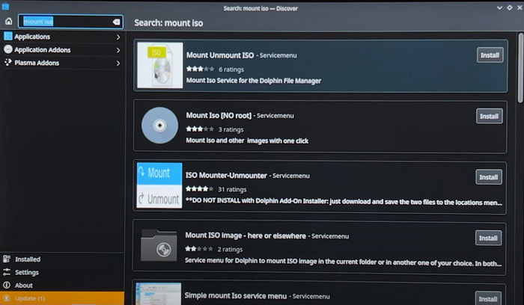The width and height of the screenshot is (524, 305).
Task: Open the Applications category
Action: 62,37
